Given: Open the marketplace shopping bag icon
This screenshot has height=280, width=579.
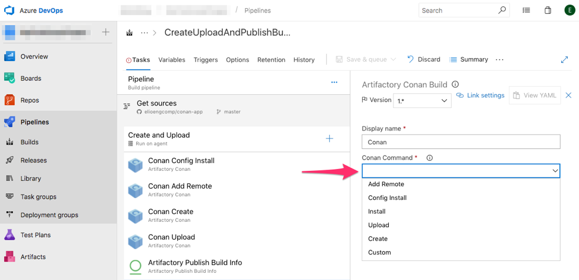Looking at the screenshot, I should pyautogui.click(x=547, y=11).
